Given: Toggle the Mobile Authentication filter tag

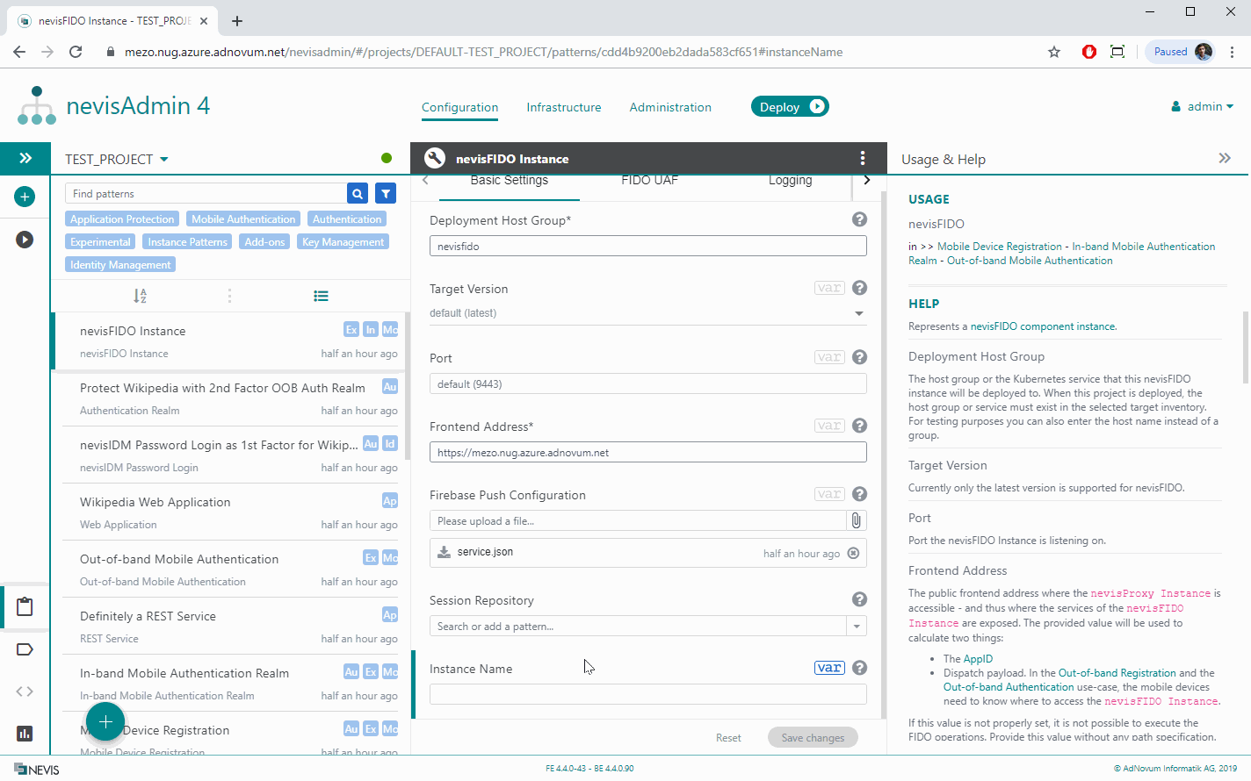Looking at the screenshot, I should (x=243, y=219).
